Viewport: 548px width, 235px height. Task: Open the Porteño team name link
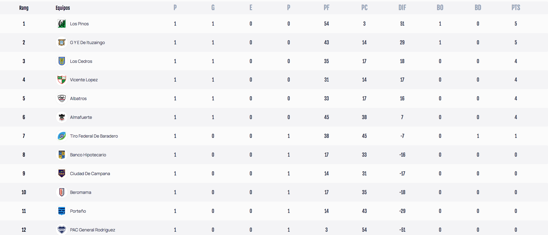click(78, 211)
